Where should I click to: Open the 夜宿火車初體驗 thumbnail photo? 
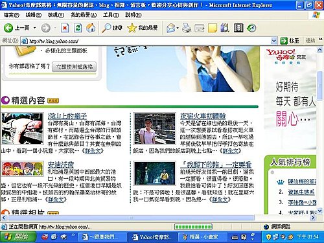155,129
